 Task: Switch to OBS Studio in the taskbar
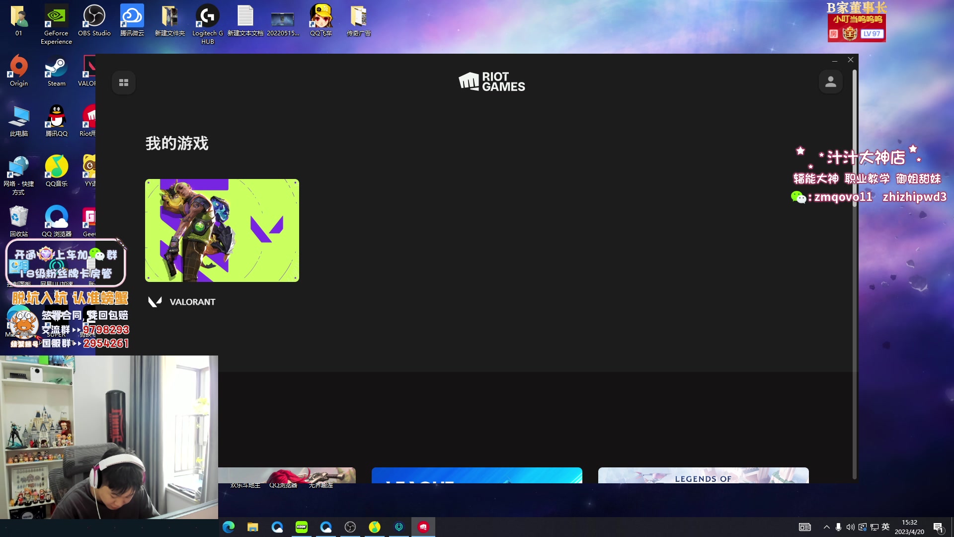coord(350,527)
